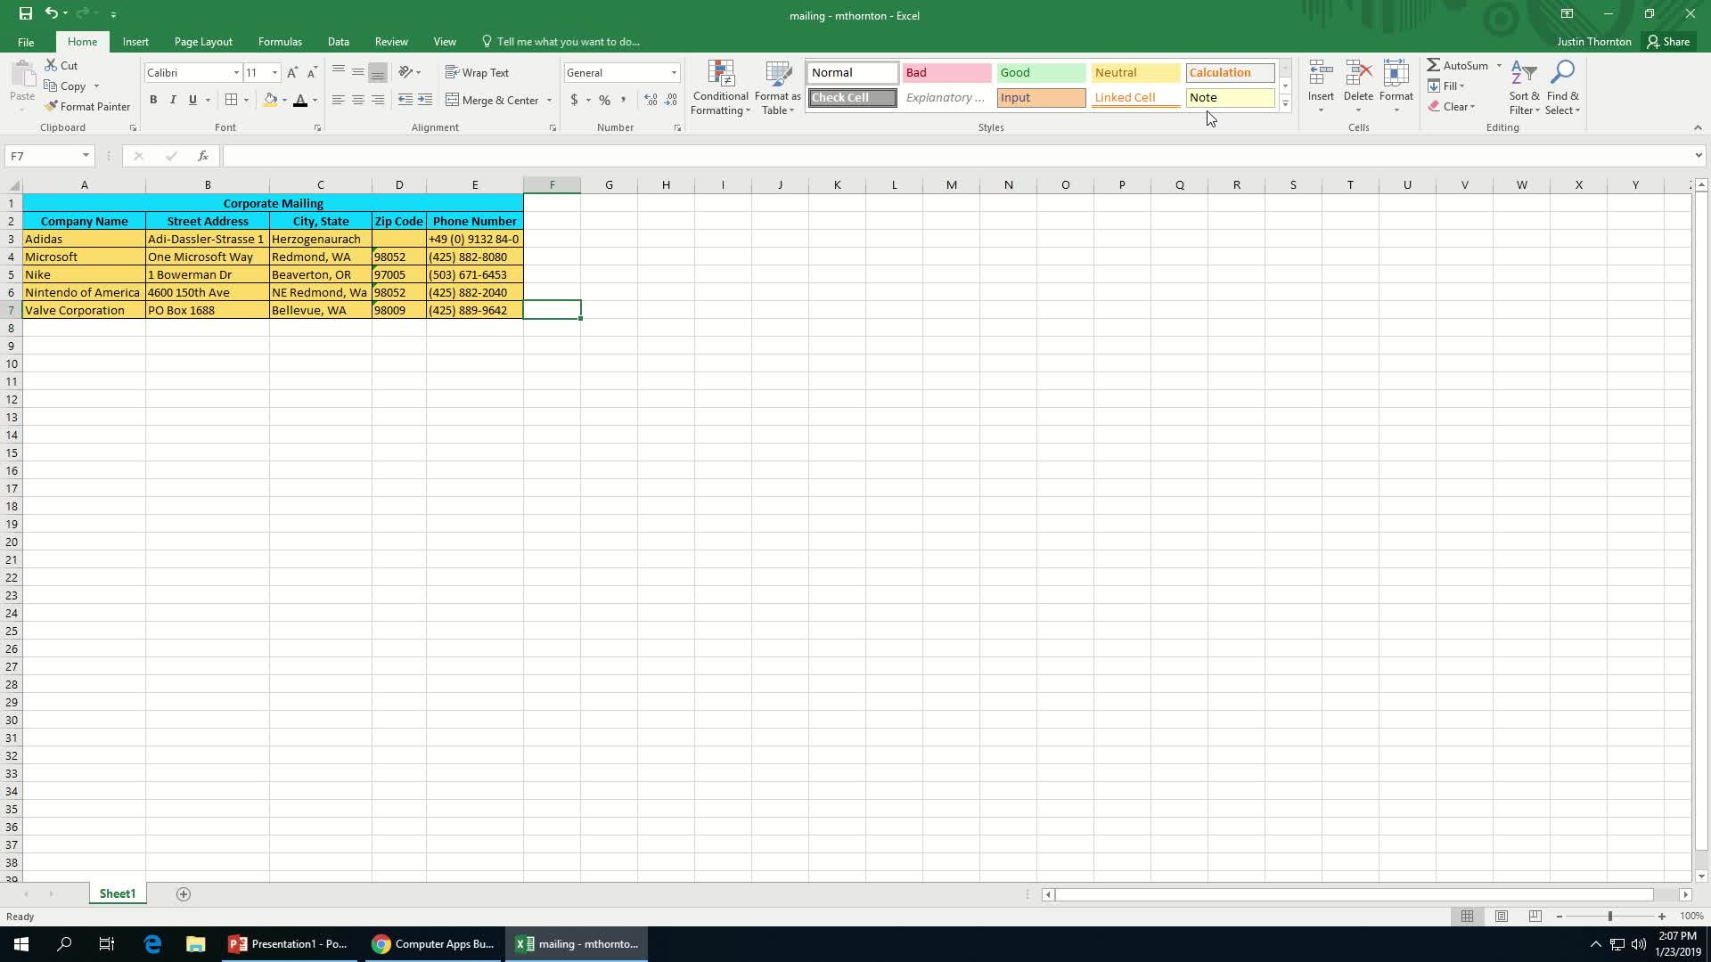Screen dimensions: 1711x962
Task: Click the Borders icon
Action: coord(232,100)
